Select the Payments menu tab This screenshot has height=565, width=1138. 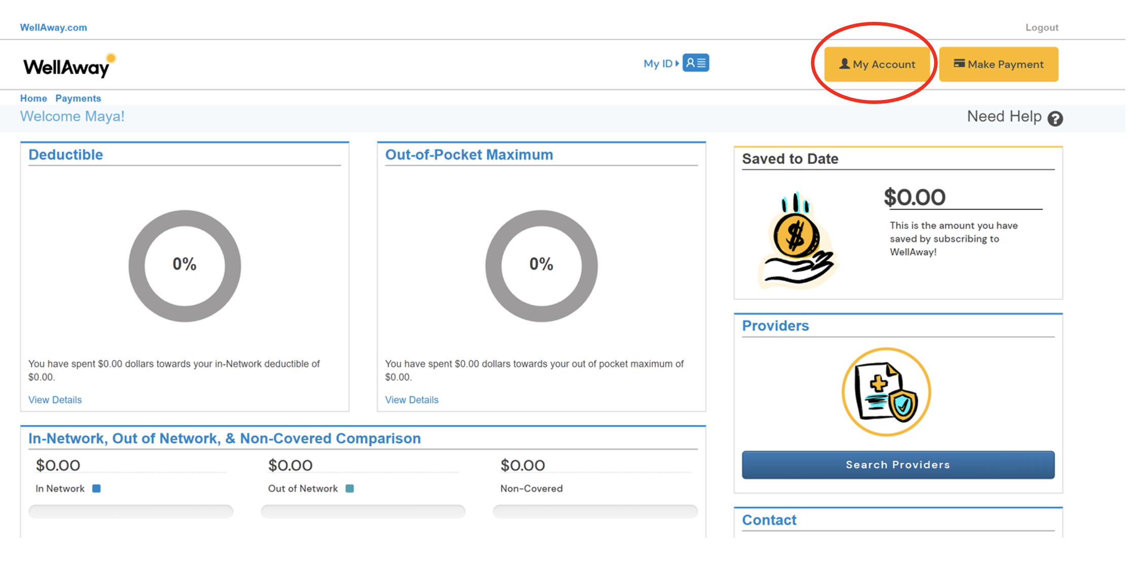78,98
